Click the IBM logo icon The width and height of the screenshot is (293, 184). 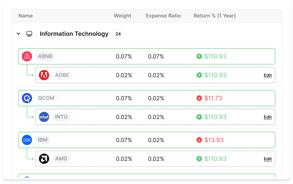[27, 140]
